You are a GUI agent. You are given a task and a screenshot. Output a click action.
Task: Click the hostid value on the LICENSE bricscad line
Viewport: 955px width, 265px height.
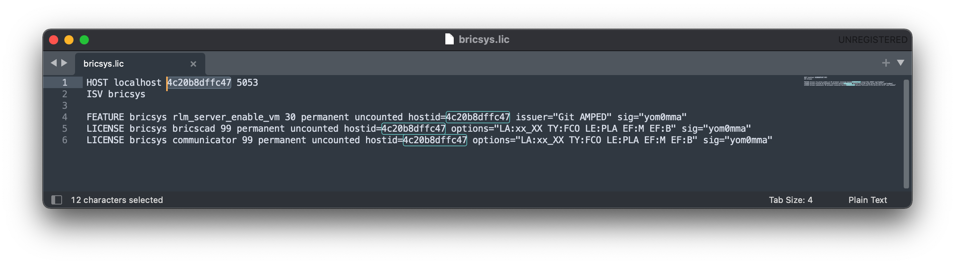[x=414, y=128]
